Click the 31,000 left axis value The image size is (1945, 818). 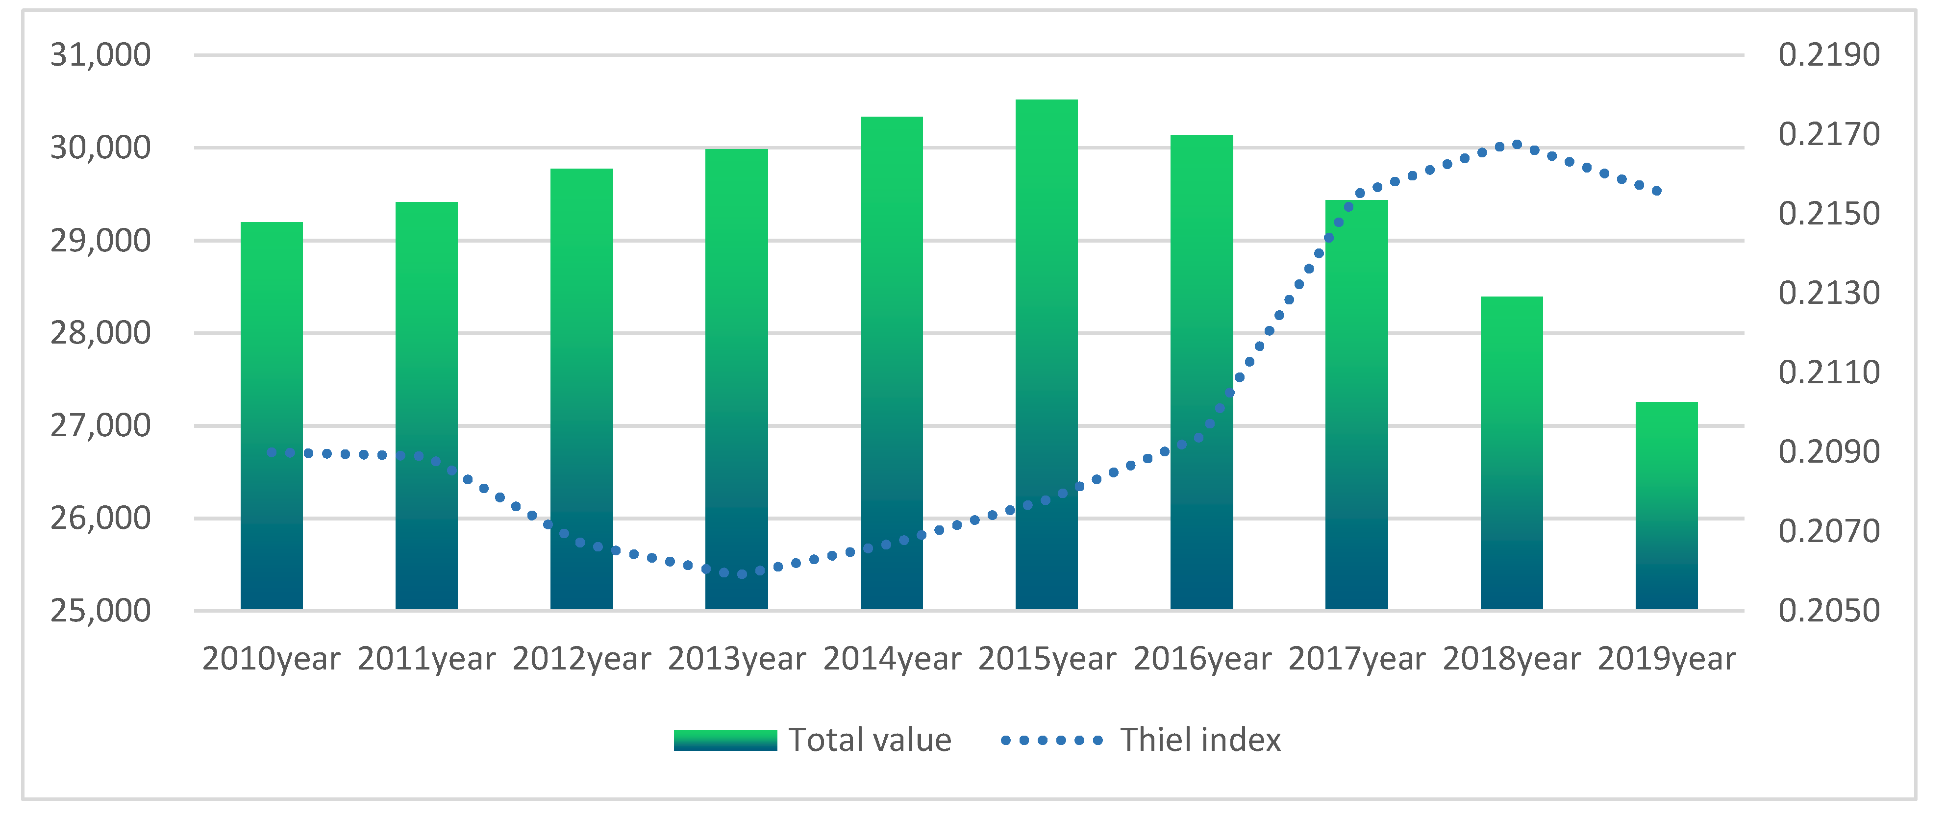(x=100, y=55)
